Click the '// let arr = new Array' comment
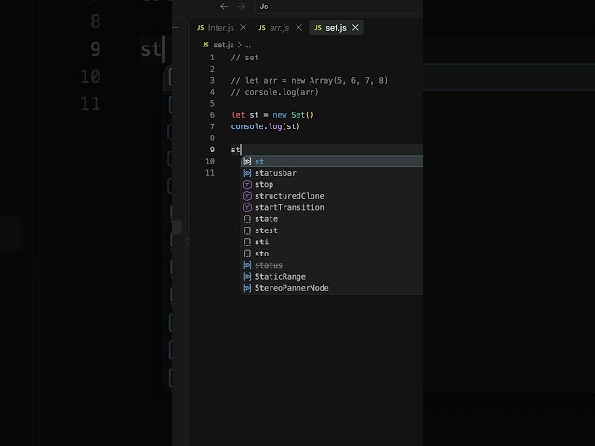 click(x=310, y=81)
